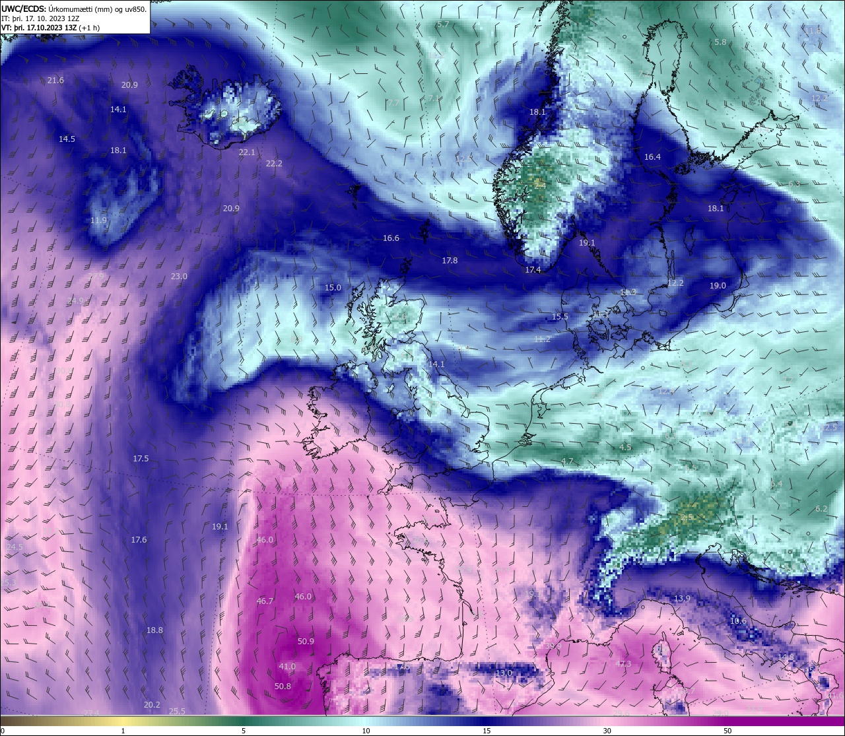Click the legend tick label 5

point(244,731)
